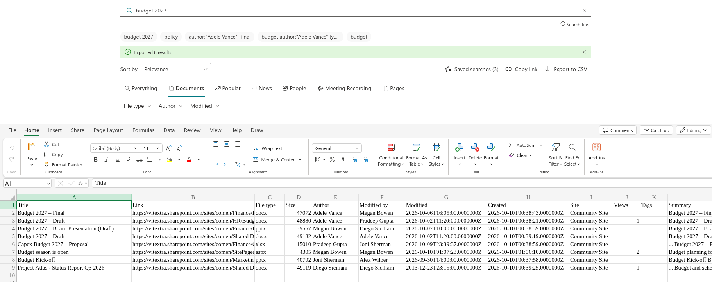
Task: Apply percent style number format
Action: pos(332,159)
